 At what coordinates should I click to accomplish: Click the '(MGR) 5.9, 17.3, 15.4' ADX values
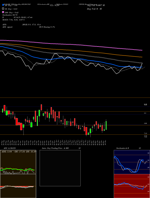31,25
